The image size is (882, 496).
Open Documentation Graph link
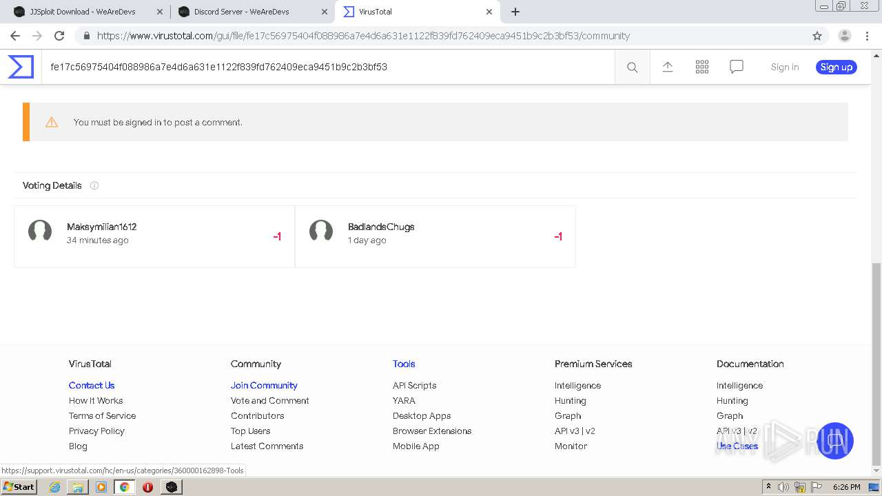click(730, 415)
